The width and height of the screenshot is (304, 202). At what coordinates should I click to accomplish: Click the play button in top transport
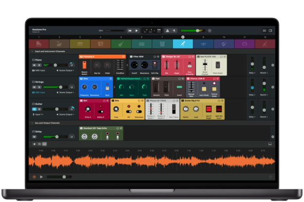point(137,30)
